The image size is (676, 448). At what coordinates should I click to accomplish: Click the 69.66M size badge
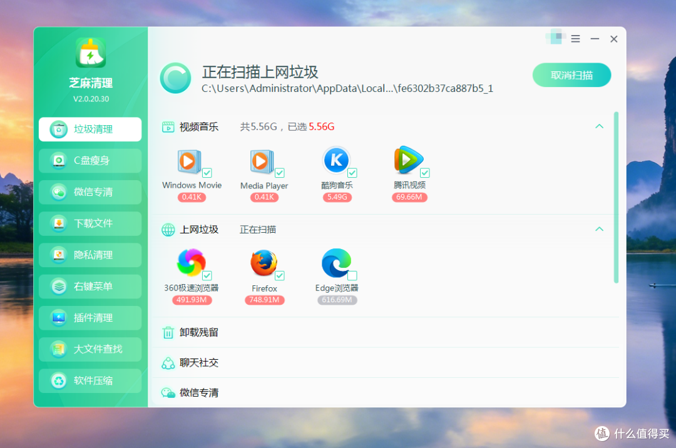coord(409,197)
